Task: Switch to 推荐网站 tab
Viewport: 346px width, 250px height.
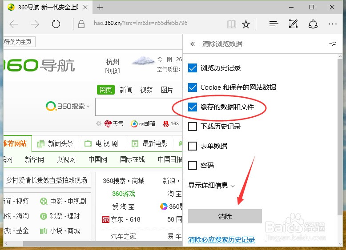Action: click(x=17, y=143)
